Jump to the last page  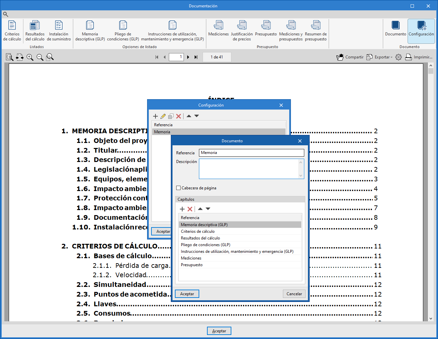(x=196, y=57)
